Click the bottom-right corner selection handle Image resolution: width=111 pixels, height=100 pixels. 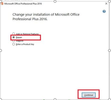[x=109, y=99]
